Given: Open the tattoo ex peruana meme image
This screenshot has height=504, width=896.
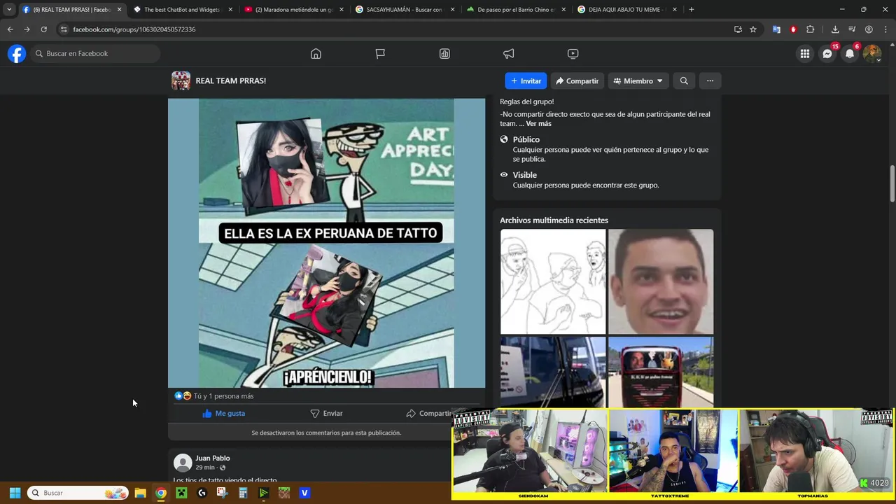Looking at the screenshot, I should click(x=326, y=243).
